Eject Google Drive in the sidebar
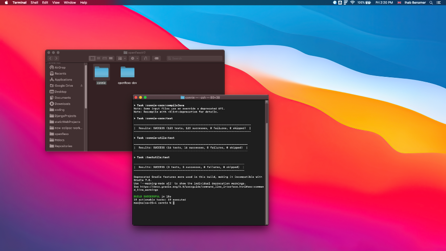446x251 pixels. tap(81, 86)
